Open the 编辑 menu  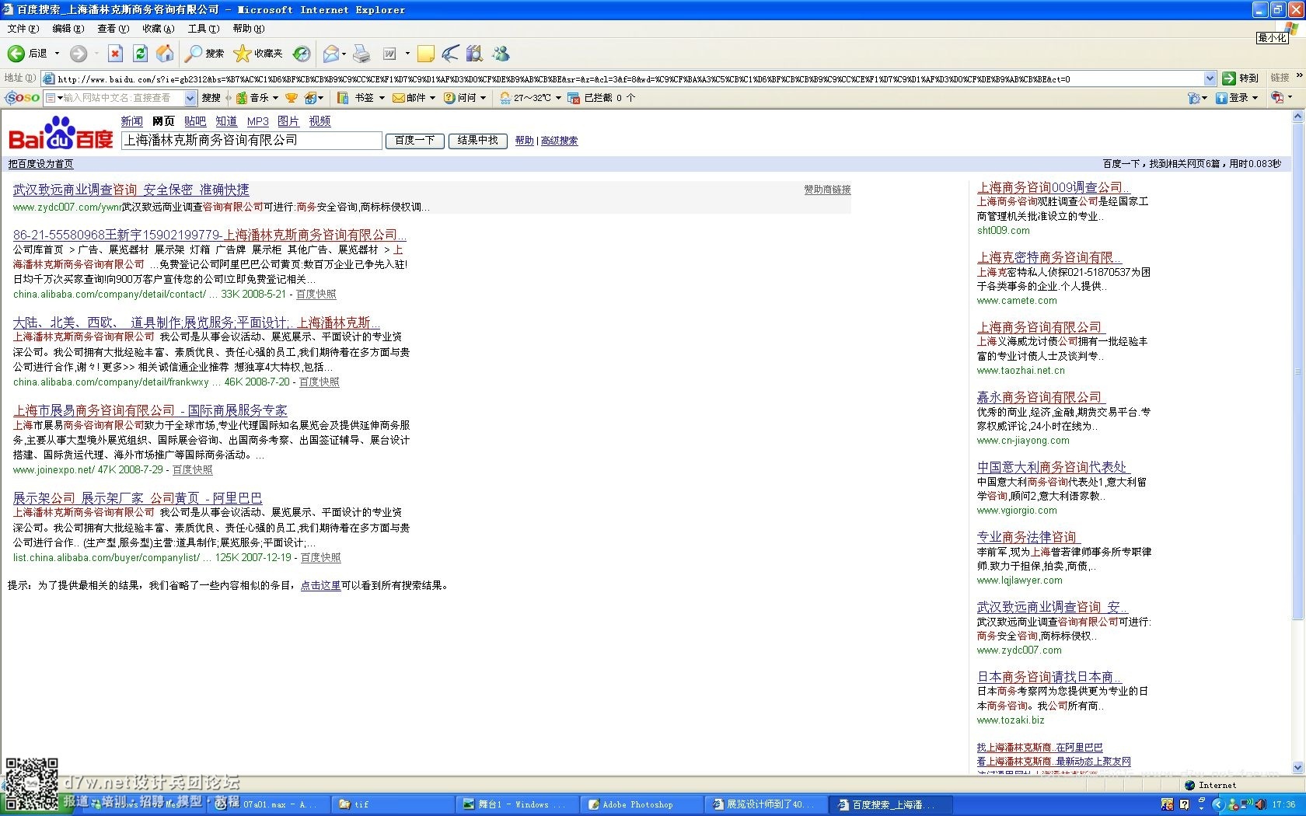click(68, 29)
